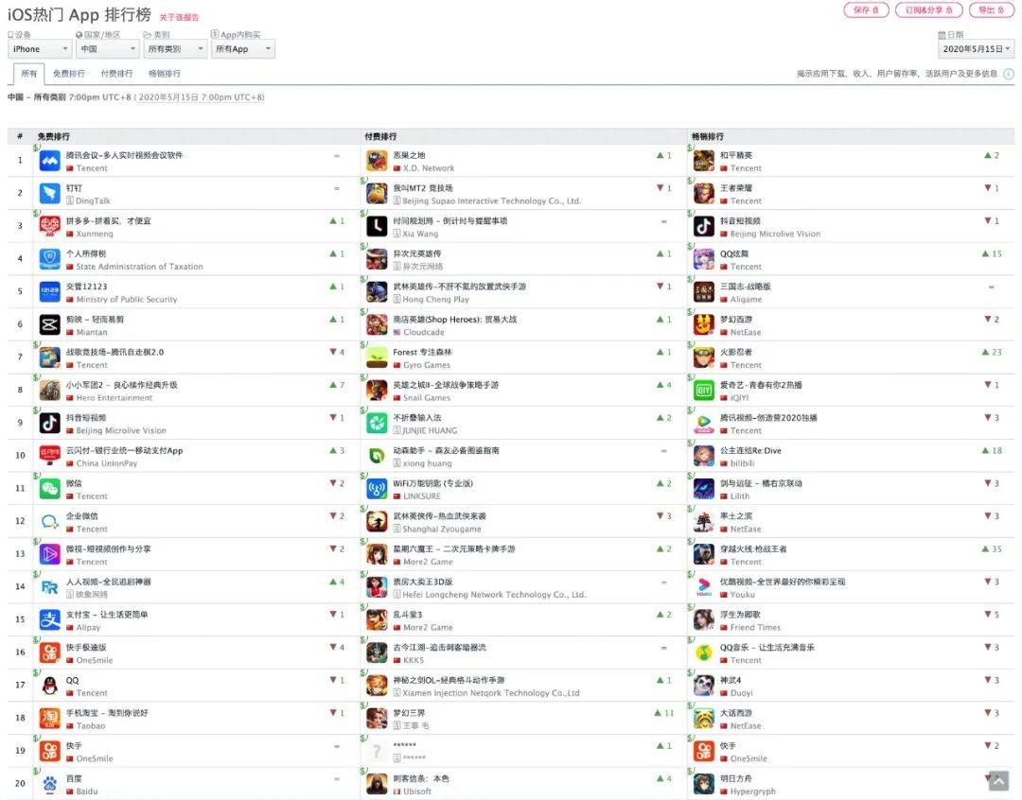This screenshot has width=1022, height=800.
Task: Click the 保存 button
Action: pos(866,9)
